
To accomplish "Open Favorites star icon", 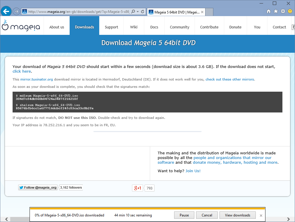I will [276, 11].
